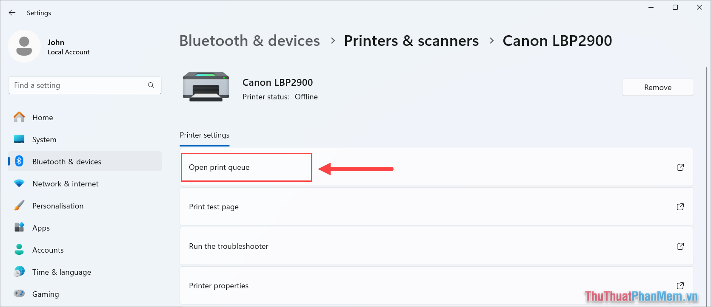Click the John user avatar picture
The image size is (711, 307).
pyautogui.click(x=24, y=46)
